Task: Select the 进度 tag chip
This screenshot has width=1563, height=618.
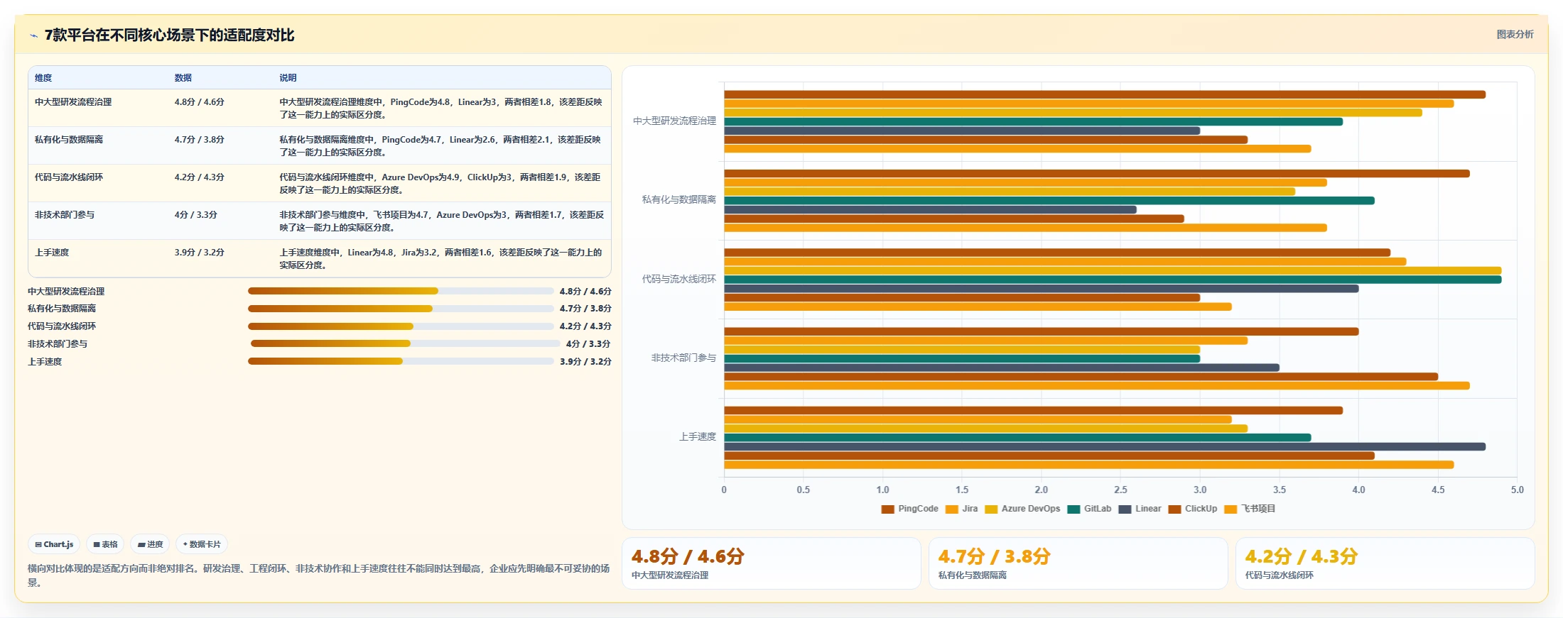Action: (150, 544)
